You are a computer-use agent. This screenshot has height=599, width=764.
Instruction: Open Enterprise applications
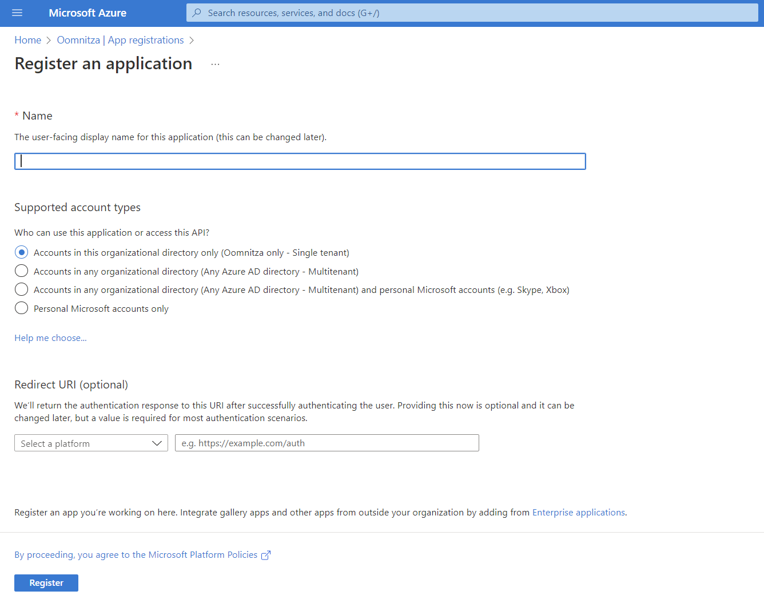pos(578,512)
